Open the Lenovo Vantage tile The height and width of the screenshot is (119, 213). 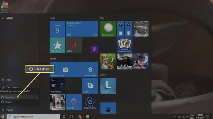point(108,86)
